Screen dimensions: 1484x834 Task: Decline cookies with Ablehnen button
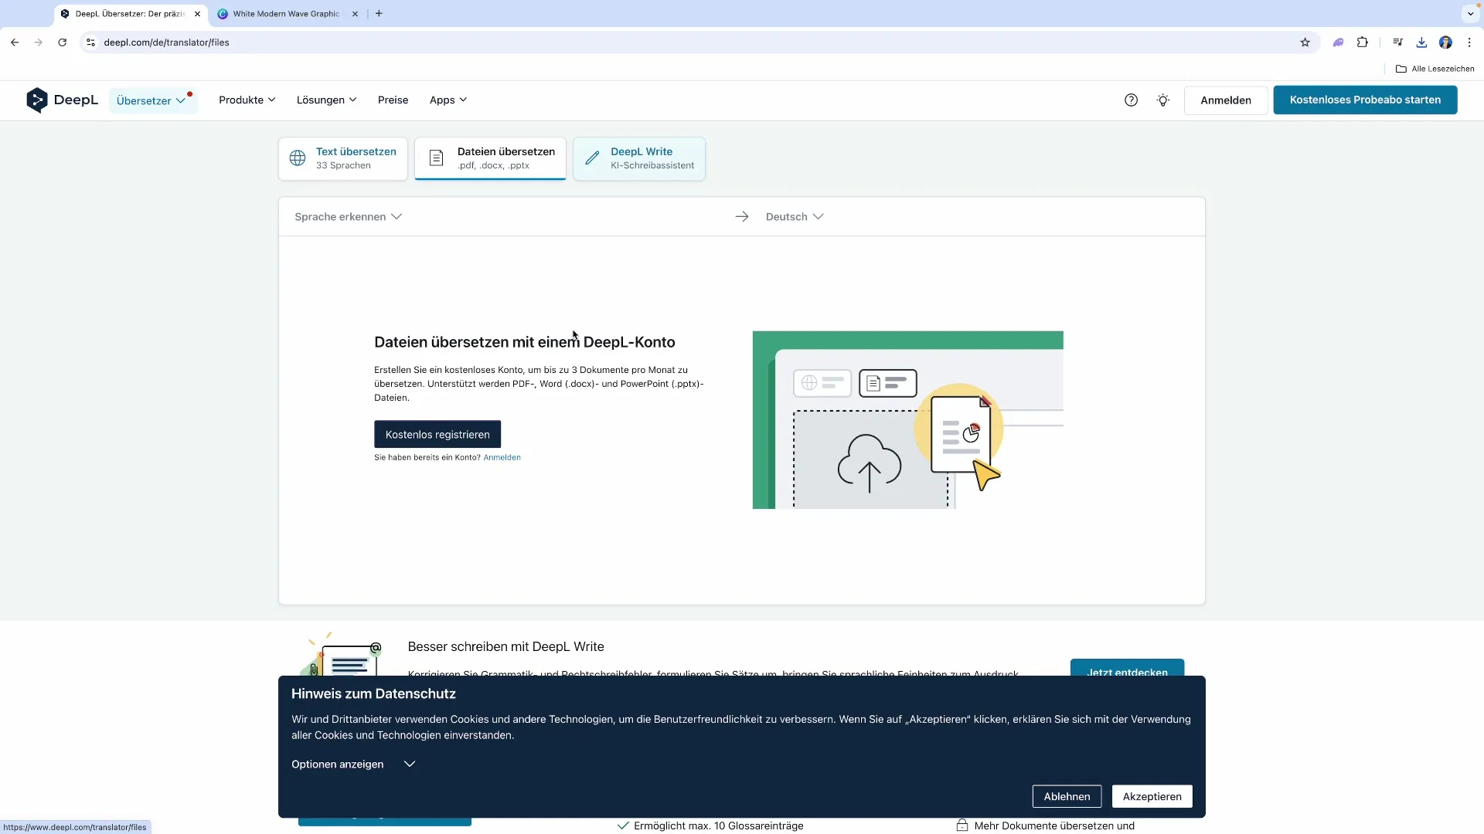(x=1066, y=796)
